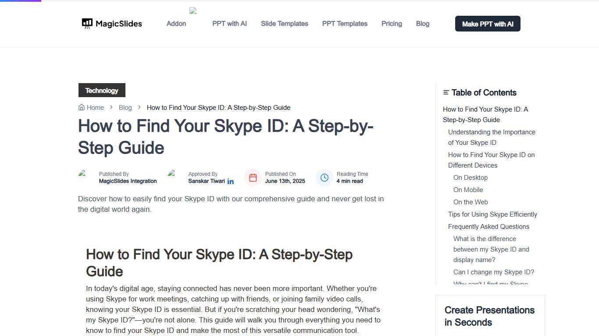Open the On Desktop contents link
The image size is (599, 336).
(x=470, y=177)
